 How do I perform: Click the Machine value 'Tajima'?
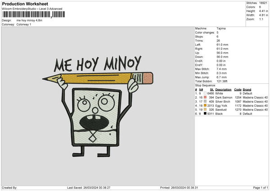coord(221,28)
